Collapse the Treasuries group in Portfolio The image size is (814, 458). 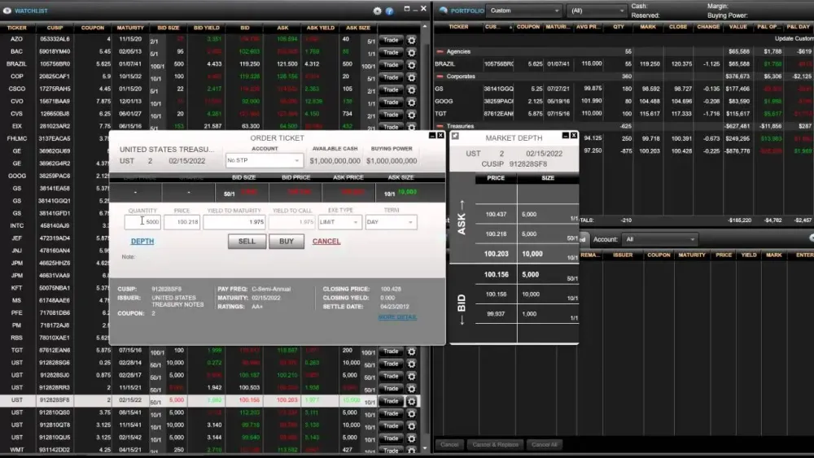[440, 126]
